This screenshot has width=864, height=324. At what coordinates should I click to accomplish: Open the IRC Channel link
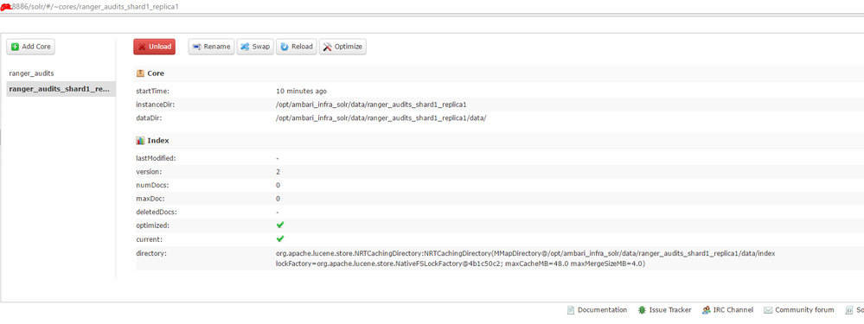point(733,309)
